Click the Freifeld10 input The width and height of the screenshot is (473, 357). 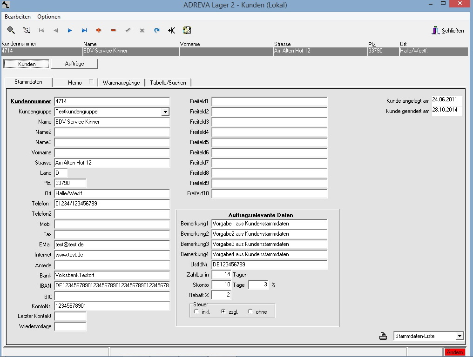click(270, 193)
